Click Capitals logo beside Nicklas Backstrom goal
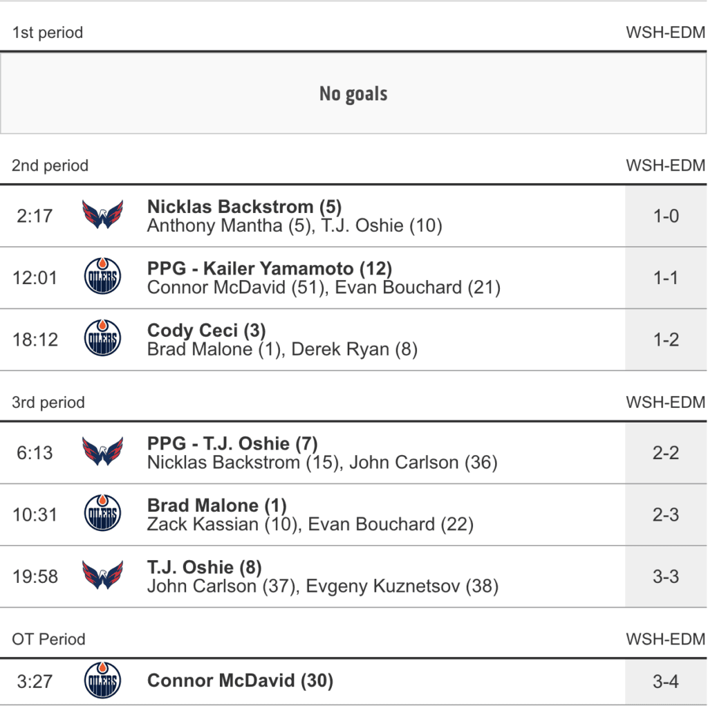 tap(102, 216)
